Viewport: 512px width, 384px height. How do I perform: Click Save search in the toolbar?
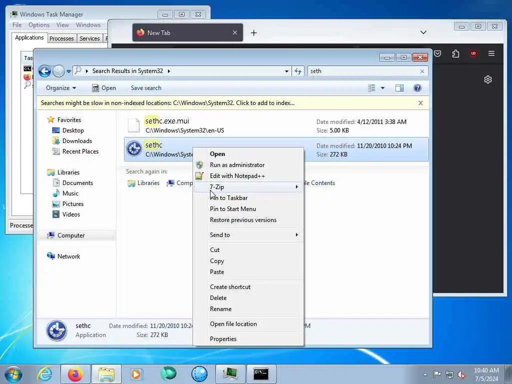click(146, 88)
